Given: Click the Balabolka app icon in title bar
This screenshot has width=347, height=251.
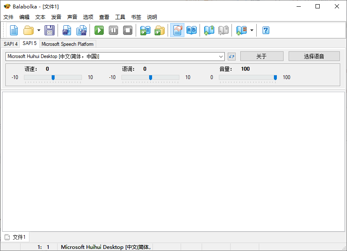Looking at the screenshot, I should click(7, 6).
